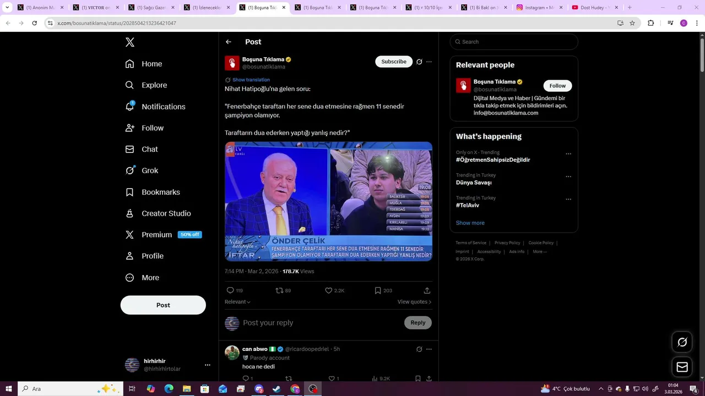Open the floating messages button
Image resolution: width=705 pixels, height=396 pixels.
682,367
